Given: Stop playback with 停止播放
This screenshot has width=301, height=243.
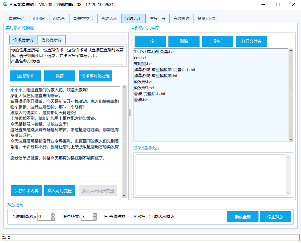Looking at the screenshot, I should [275, 217].
